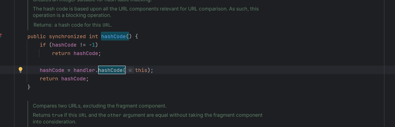
Task: Click the "Returns: a hash code" doc line
Action: 73,25
